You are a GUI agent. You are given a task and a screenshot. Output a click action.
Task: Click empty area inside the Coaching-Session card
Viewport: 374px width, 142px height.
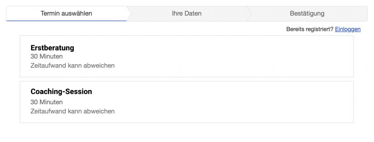[x=226, y=102]
